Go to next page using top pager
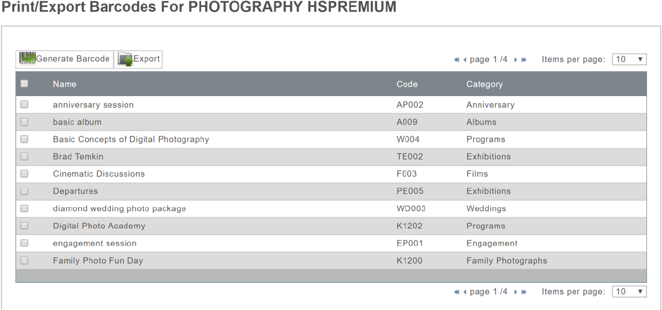The height and width of the screenshot is (310, 662). pos(516,60)
